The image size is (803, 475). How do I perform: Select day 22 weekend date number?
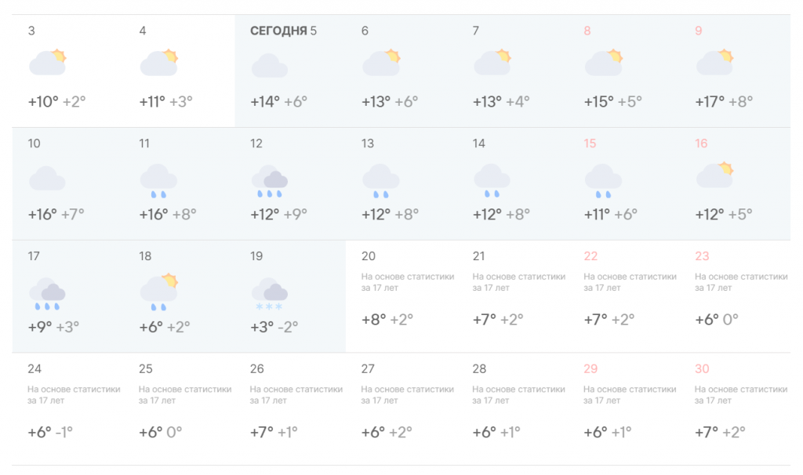[590, 256]
